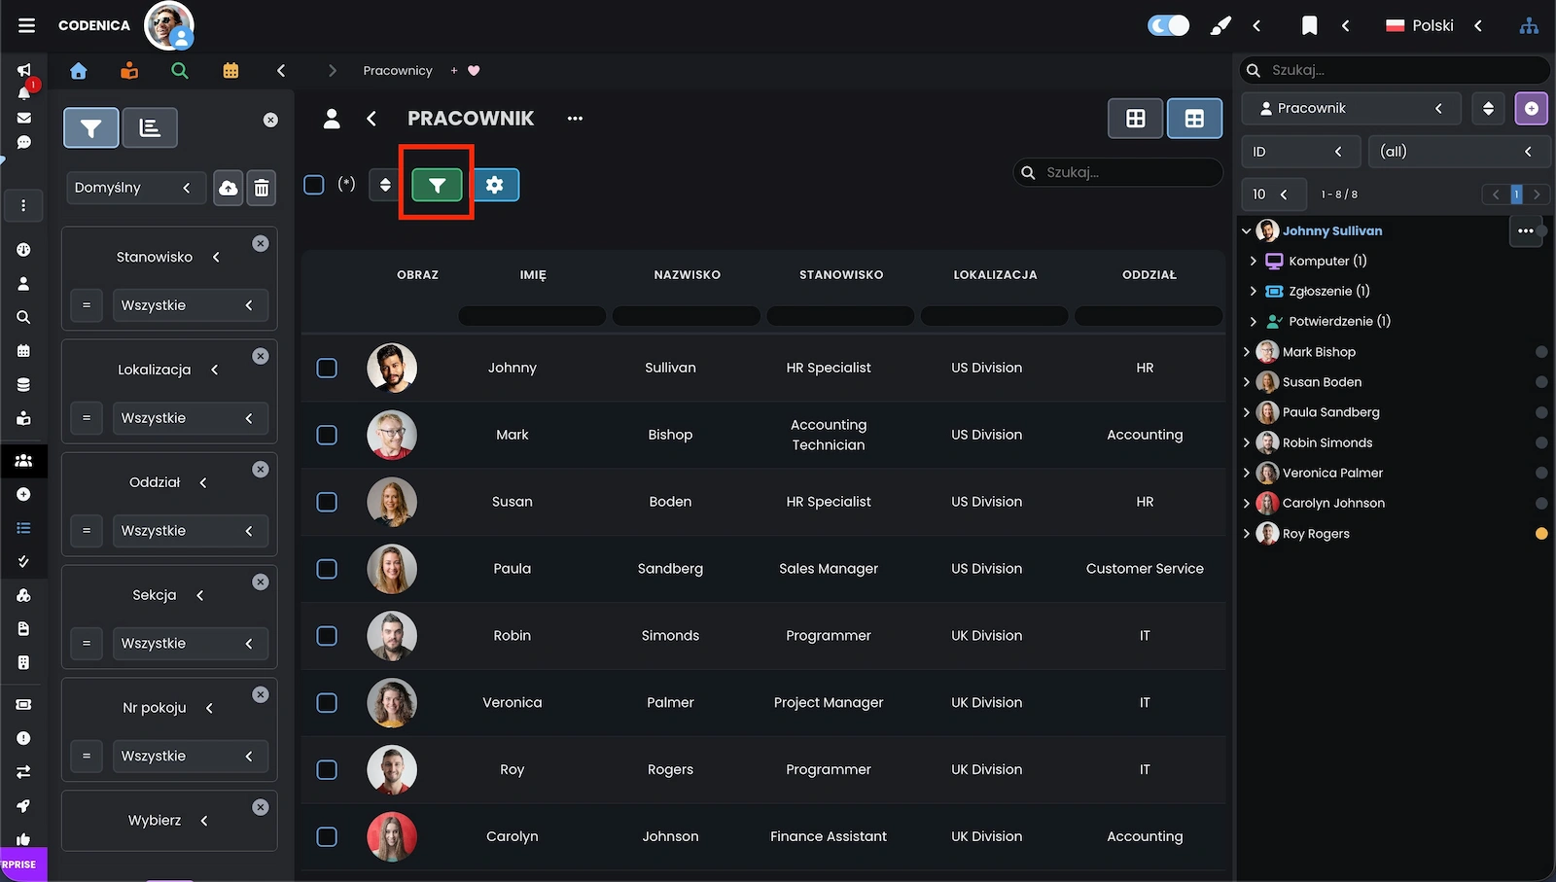Click the Pracownicy breadcrumb item
This screenshot has width=1556, height=882.
(397, 70)
